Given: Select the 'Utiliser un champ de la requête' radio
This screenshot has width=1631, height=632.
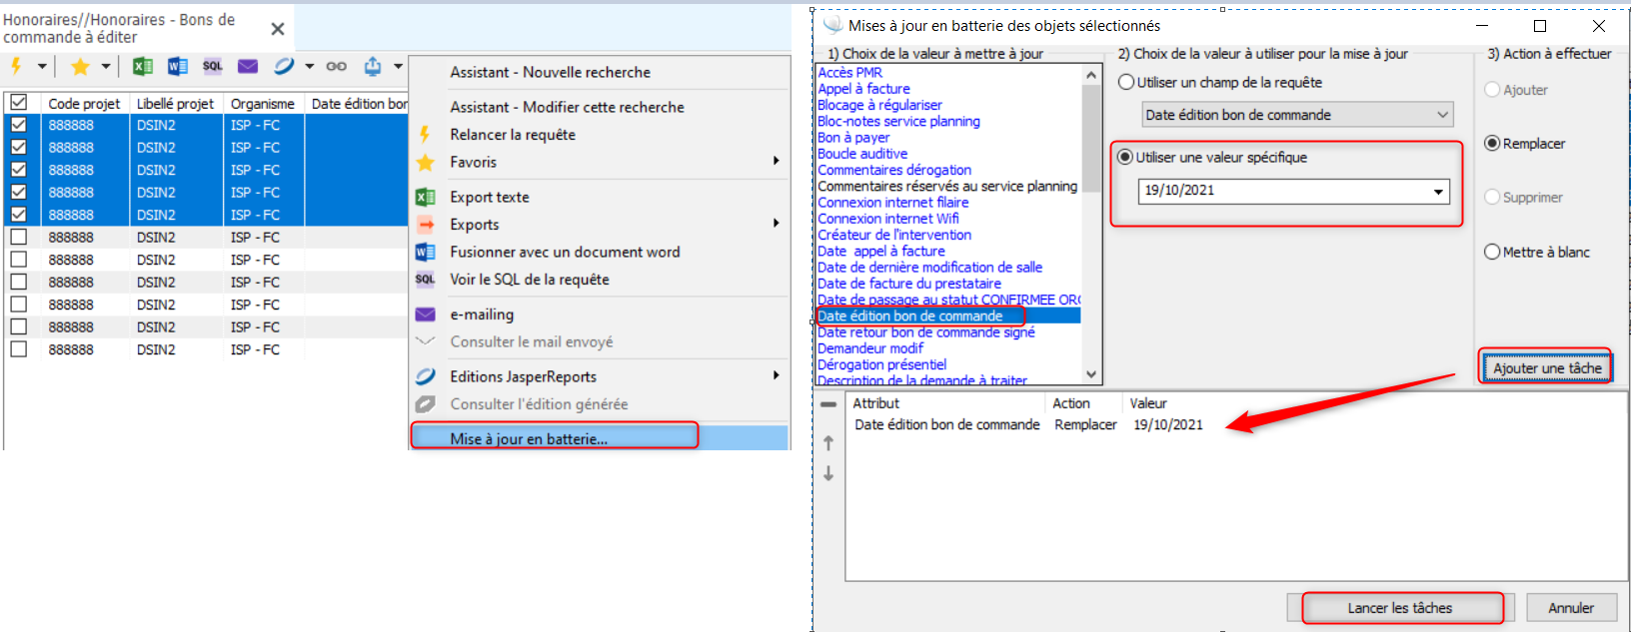Looking at the screenshot, I should point(1126,83).
